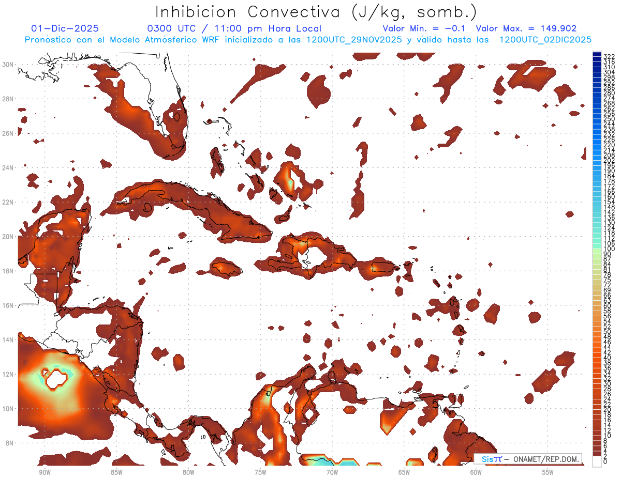Click the '16N' latitude label

click(9, 305)
